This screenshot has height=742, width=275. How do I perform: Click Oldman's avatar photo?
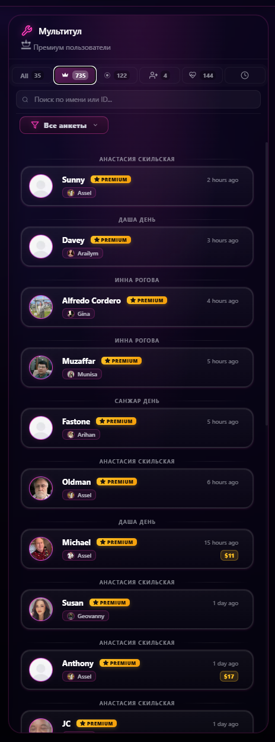41,488
